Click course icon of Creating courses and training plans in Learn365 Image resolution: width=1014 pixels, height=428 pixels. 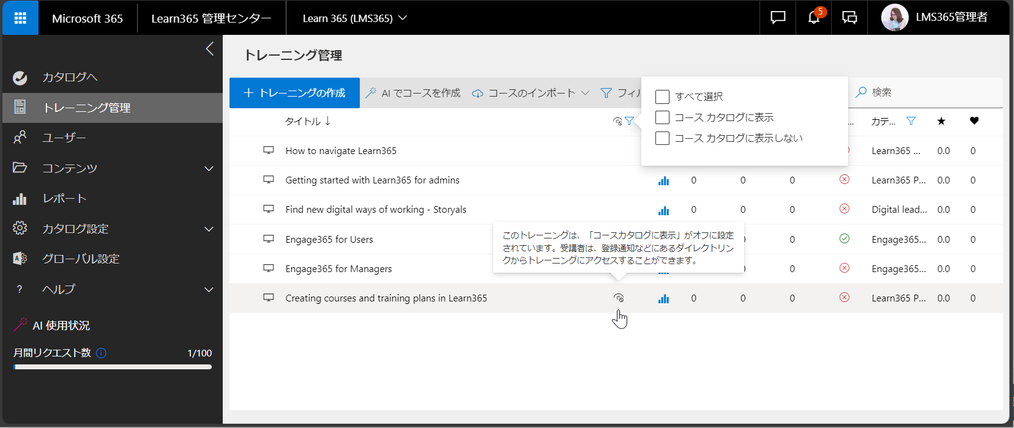(x=269, y=298)
